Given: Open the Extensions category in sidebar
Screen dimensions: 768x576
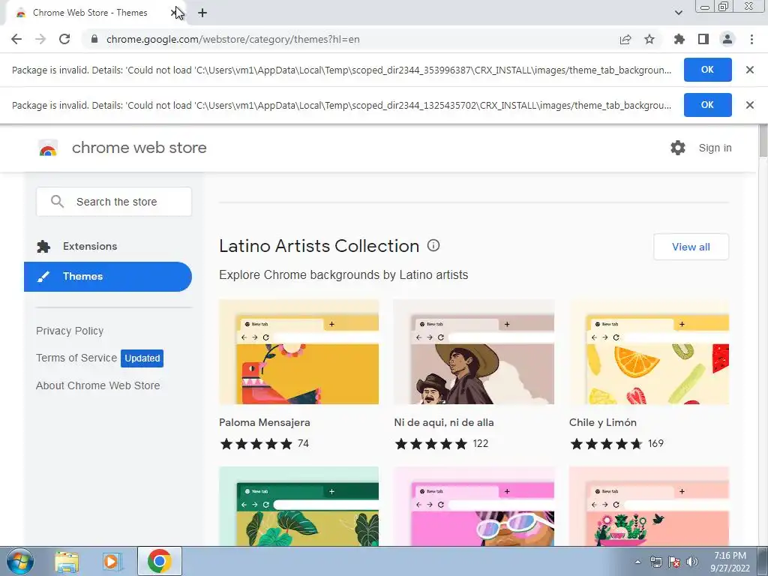Looking at the screenshot, I should coord(90,246).
